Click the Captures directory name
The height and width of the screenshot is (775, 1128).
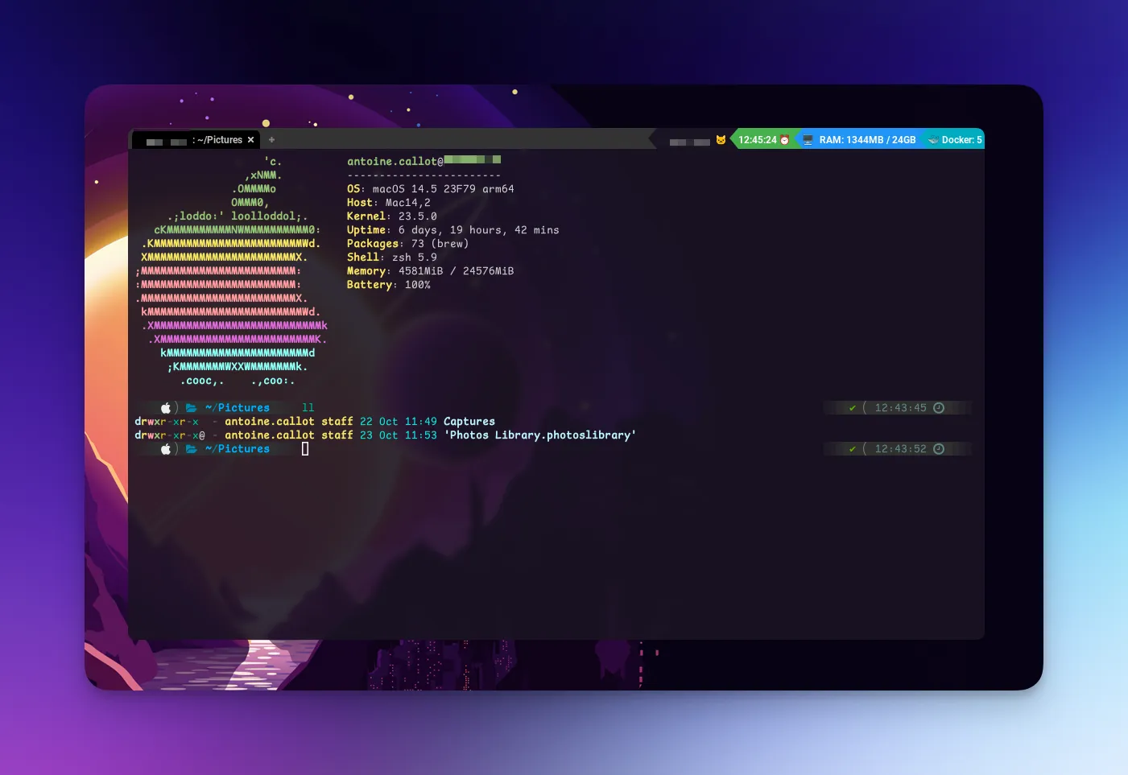click(469, 422)
